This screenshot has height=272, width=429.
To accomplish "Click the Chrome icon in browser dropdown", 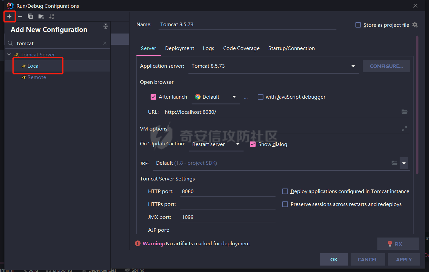I will [x=198, y=97].
